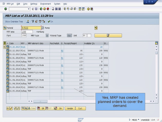Click the horizontal scrollbar thumb under the table
The image size is (162, 122).
point(40,101)
